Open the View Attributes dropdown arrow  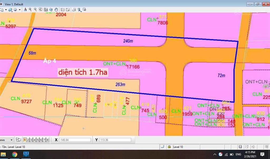6,9
